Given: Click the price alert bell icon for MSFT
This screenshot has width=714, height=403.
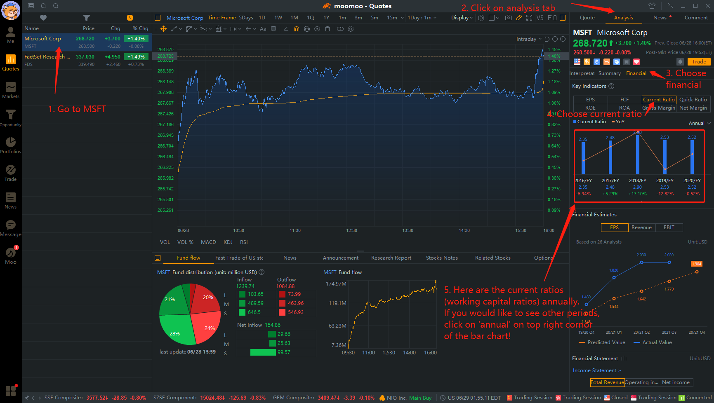Looking at the screenshot, I should pyautogui.click(x=680, y=62).
